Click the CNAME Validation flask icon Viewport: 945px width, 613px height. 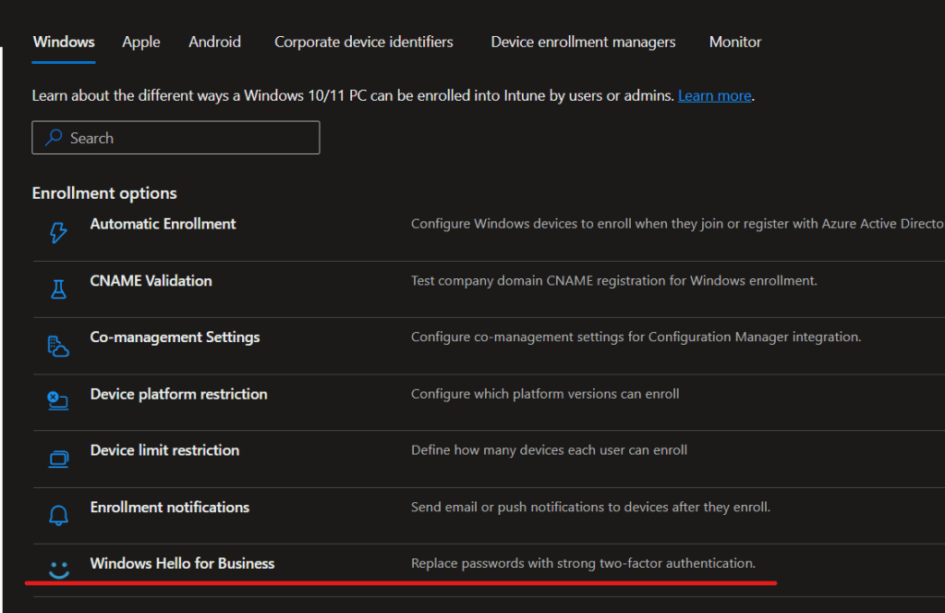click(58, 289)
